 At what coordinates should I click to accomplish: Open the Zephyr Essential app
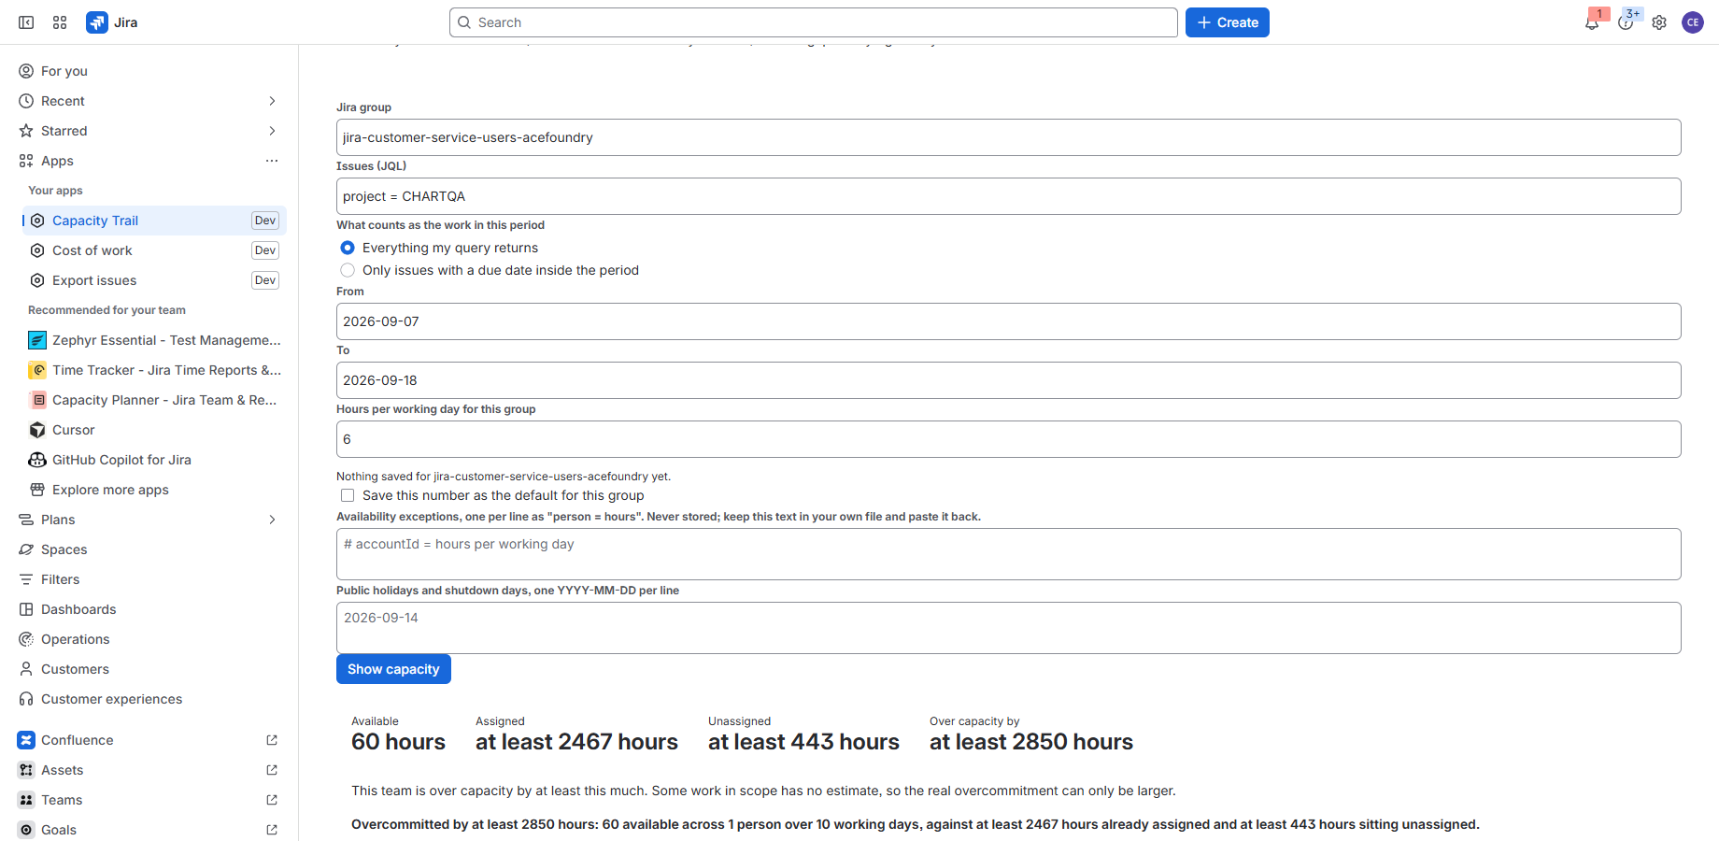click(x=154, y=340)
